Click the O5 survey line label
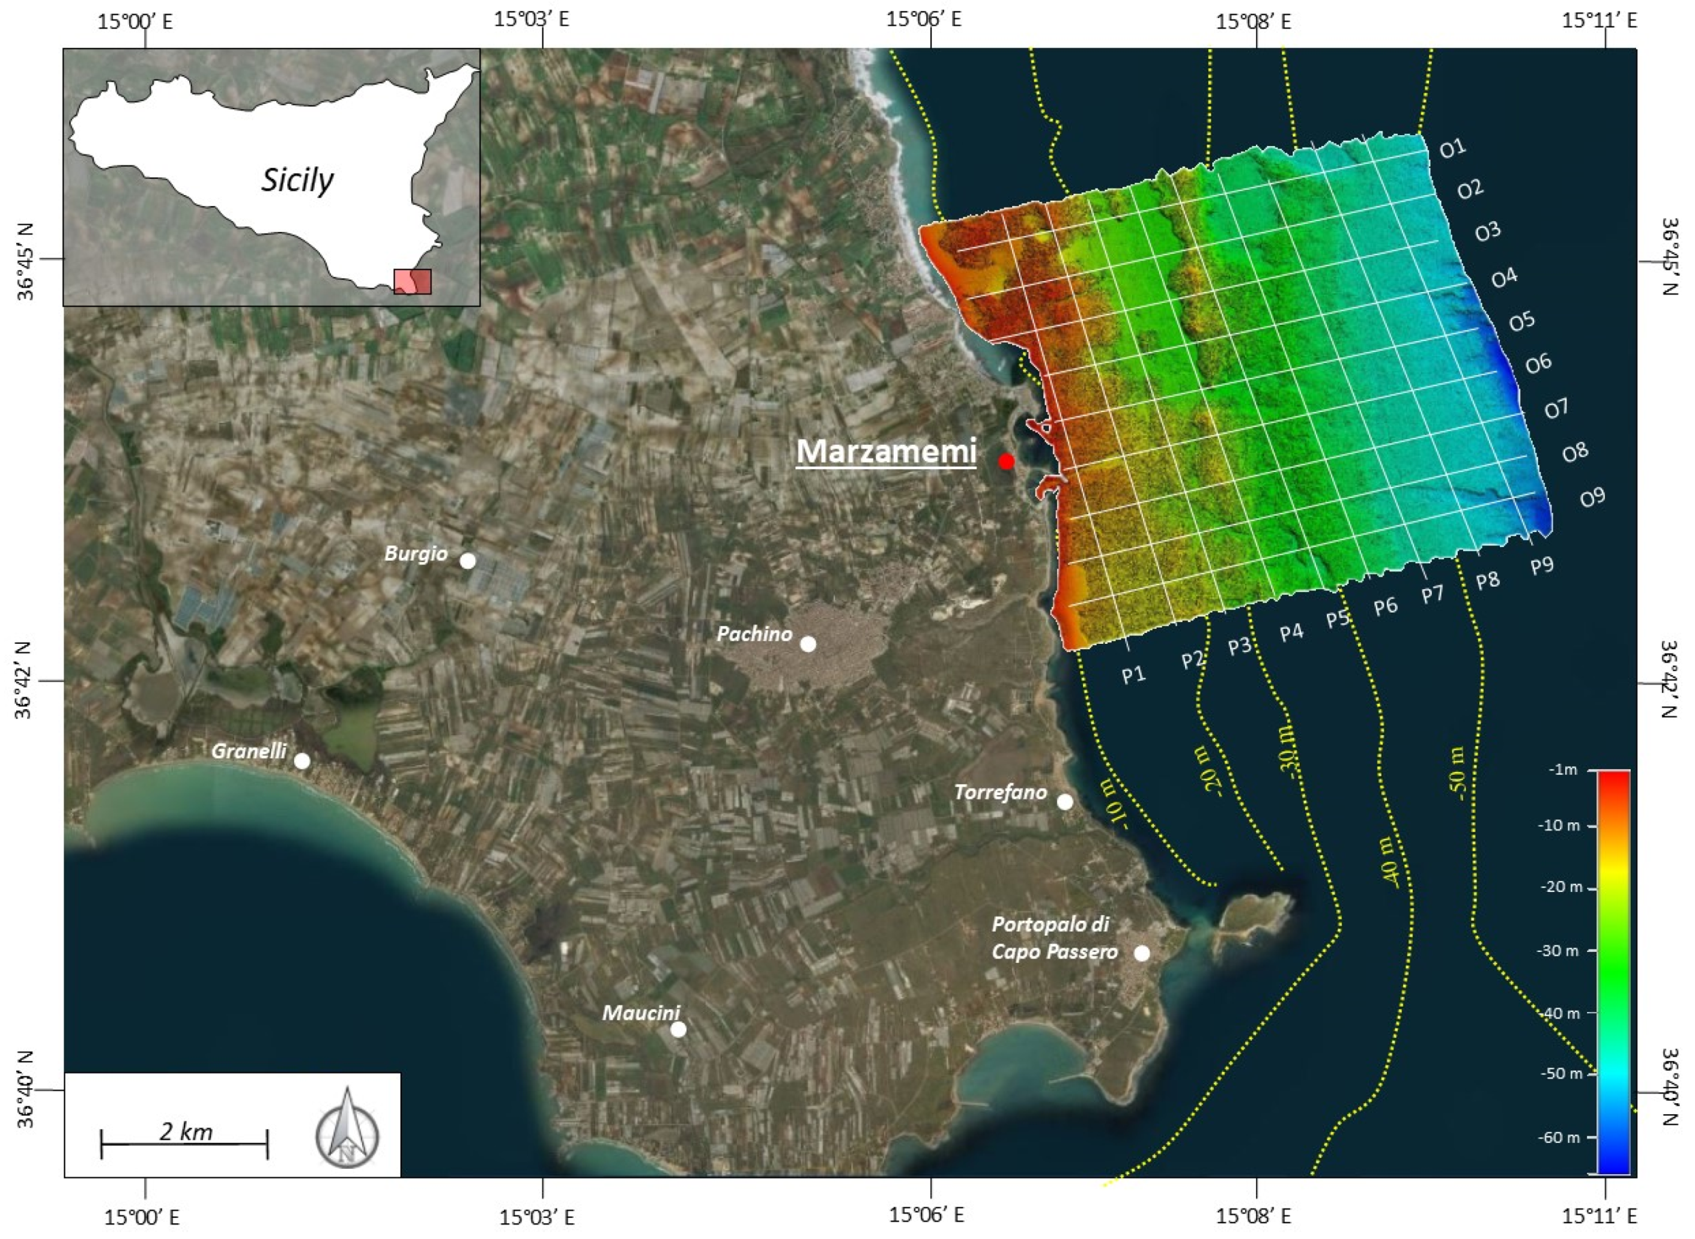This screenshot has height=1239, width=1695. [1522, 322]
